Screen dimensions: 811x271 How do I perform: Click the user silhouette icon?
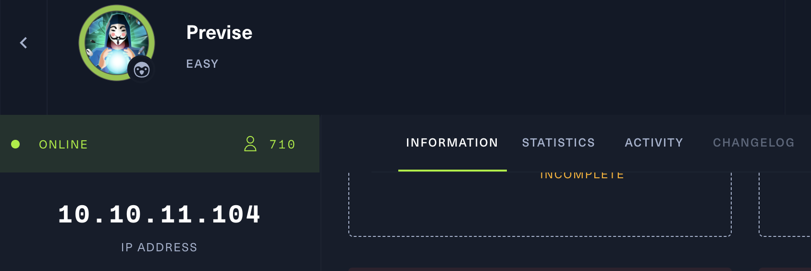click(250, 144)
